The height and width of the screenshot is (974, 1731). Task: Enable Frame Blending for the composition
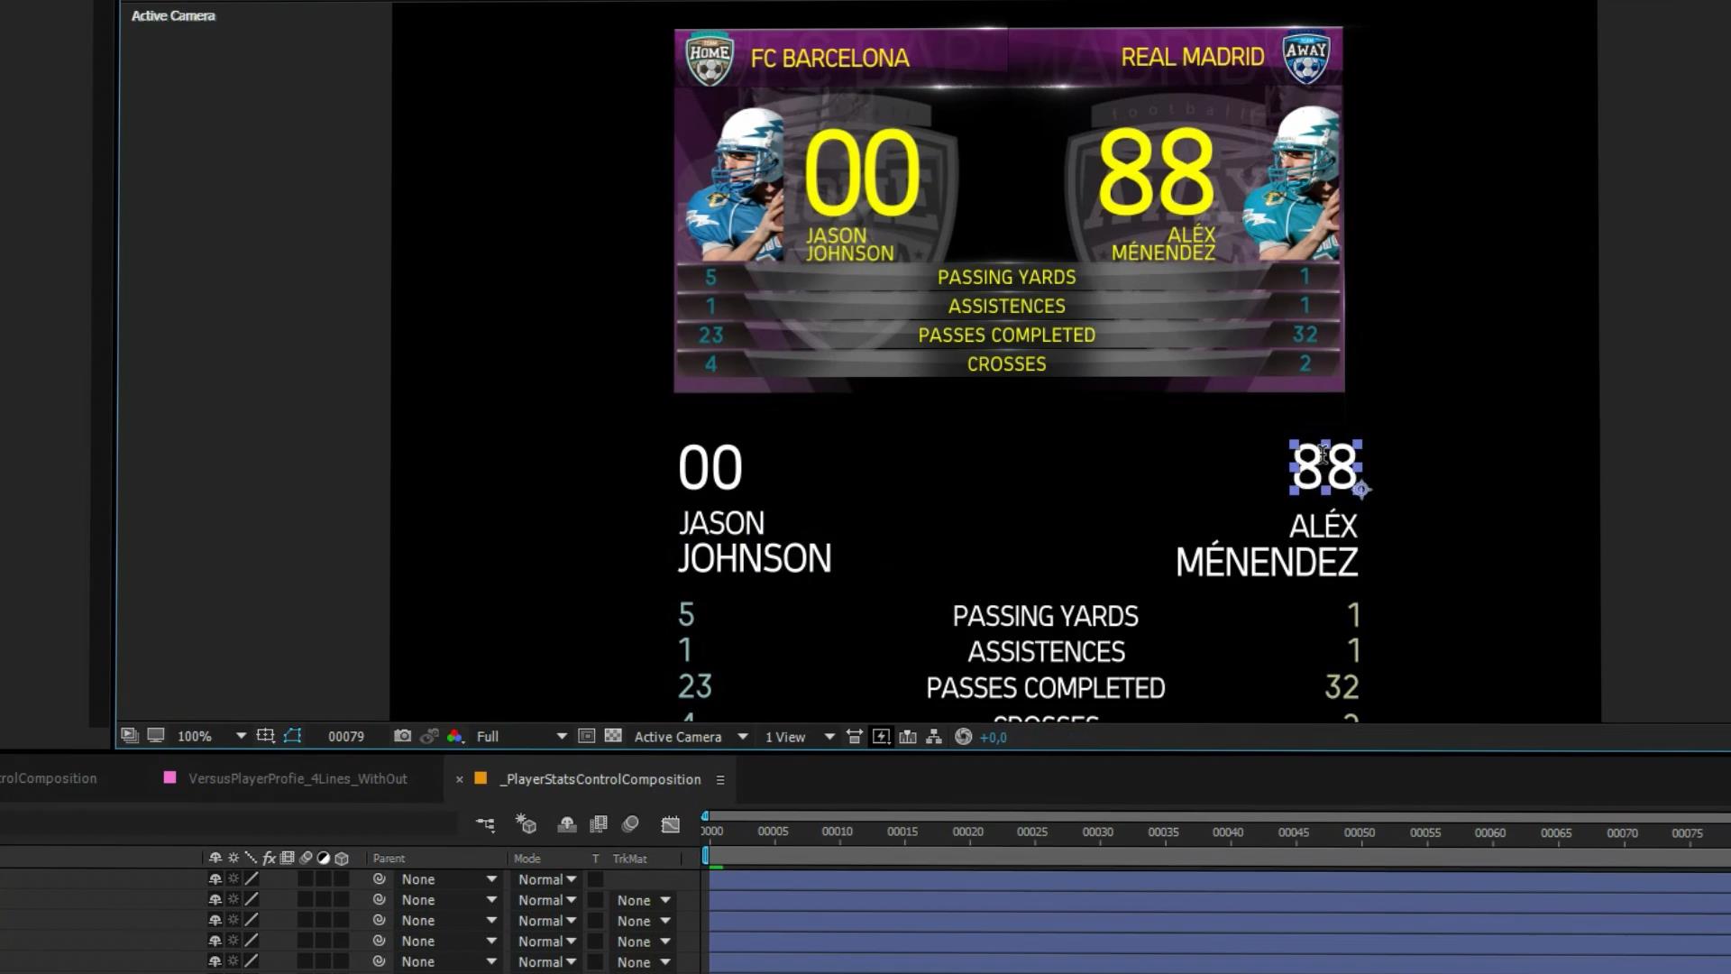599,823
